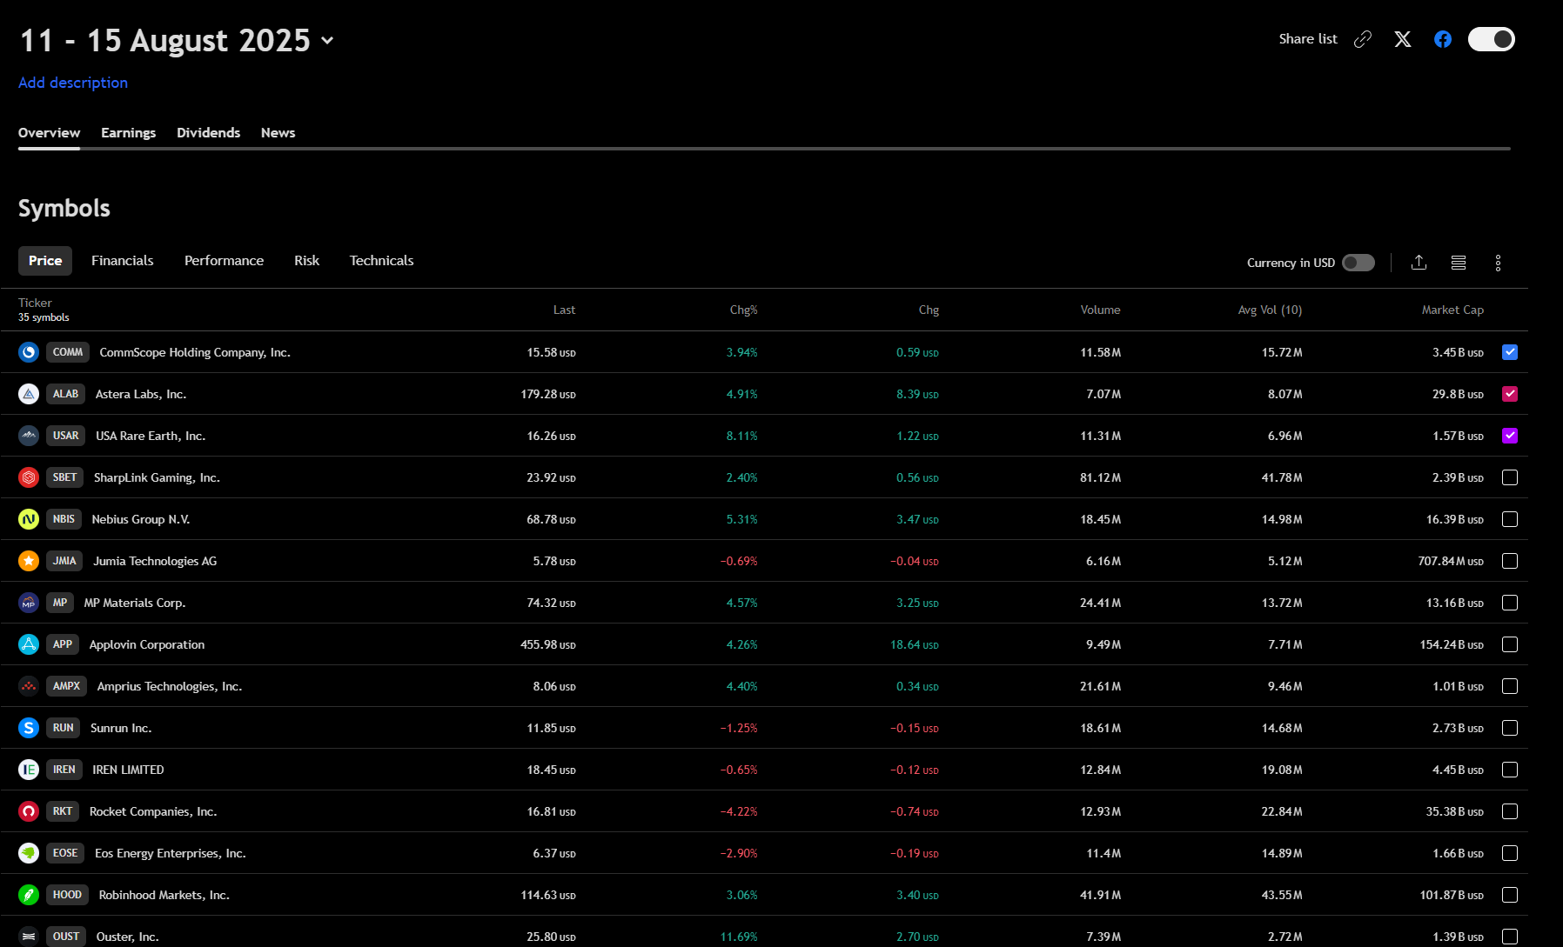Click the SharpLink Gaming logo icon
This screenshot has width=1563, height=947.
coord(29,477)
